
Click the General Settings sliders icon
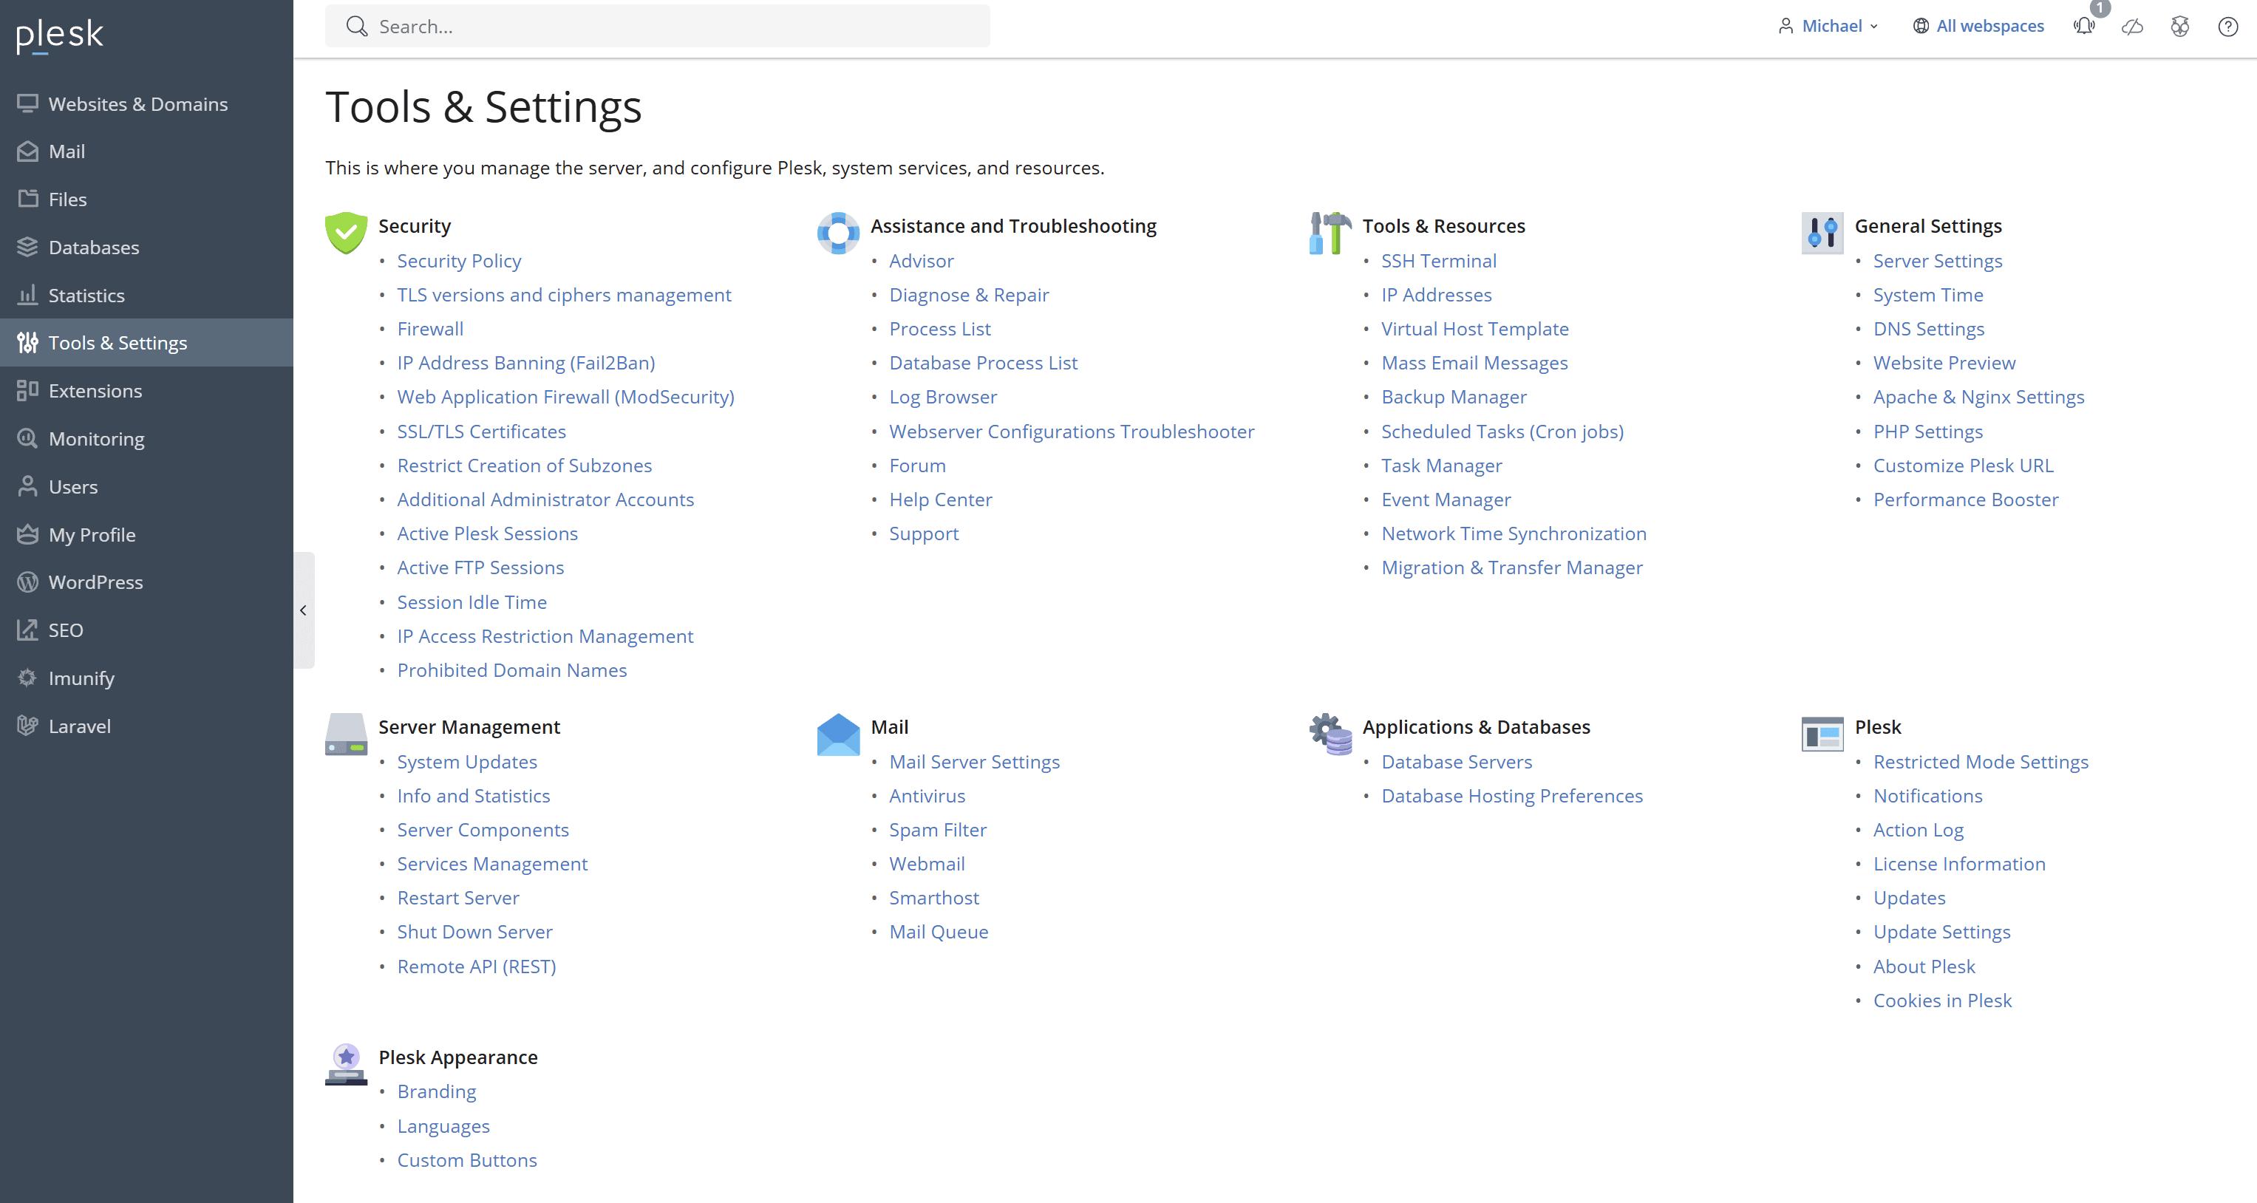click(x=1822, y=233)
